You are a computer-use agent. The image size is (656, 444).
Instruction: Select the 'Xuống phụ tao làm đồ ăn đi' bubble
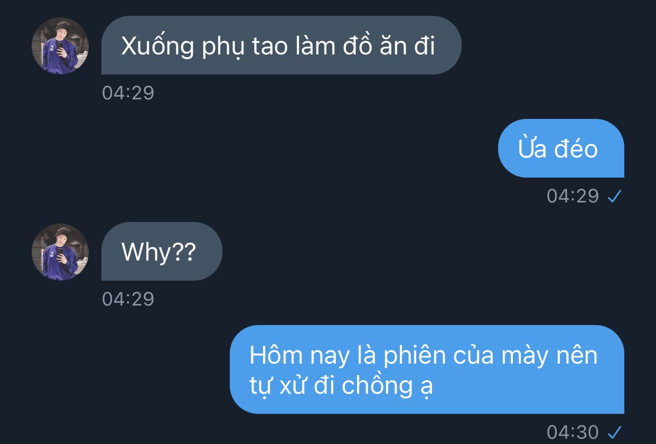pos(281,45)
